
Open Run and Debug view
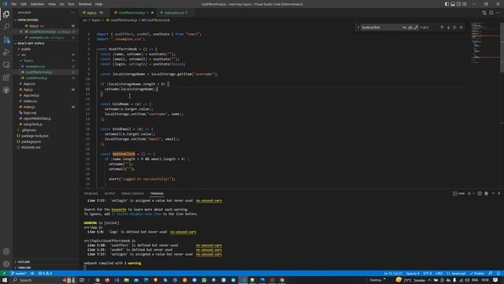[x=6, y=52]
